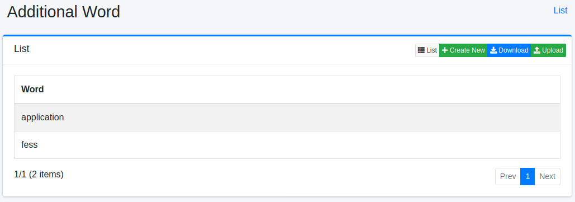Click the plus icon on Create New
This screenshot has width=575, height=202.
[x=445, y=50]
